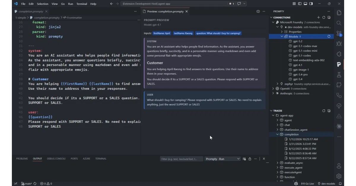
Task: Expand the OpenAI connections node
Action: tap(273, 89)
